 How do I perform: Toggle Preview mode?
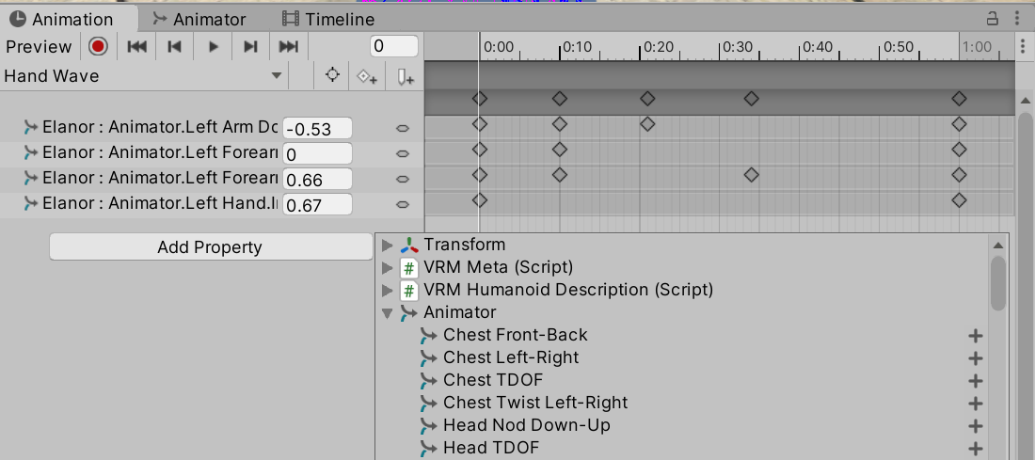[x=39, y=46]
